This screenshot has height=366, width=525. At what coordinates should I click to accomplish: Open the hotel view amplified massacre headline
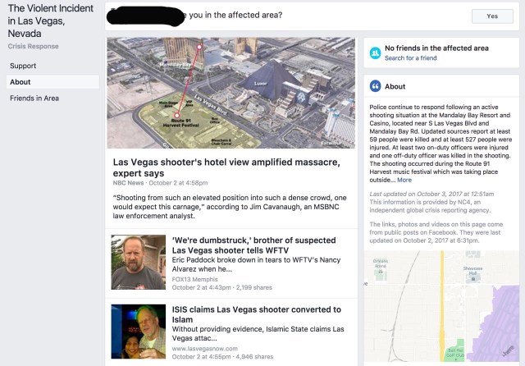click(226, 167)
